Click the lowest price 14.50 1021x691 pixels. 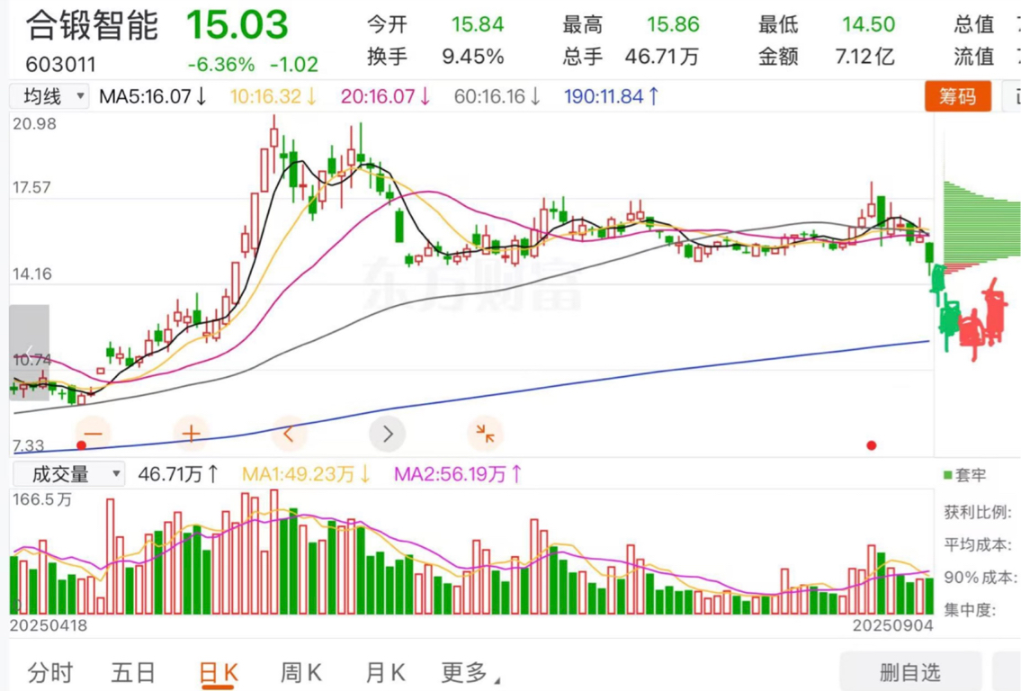pyautogui.click(x=868, y=25)
